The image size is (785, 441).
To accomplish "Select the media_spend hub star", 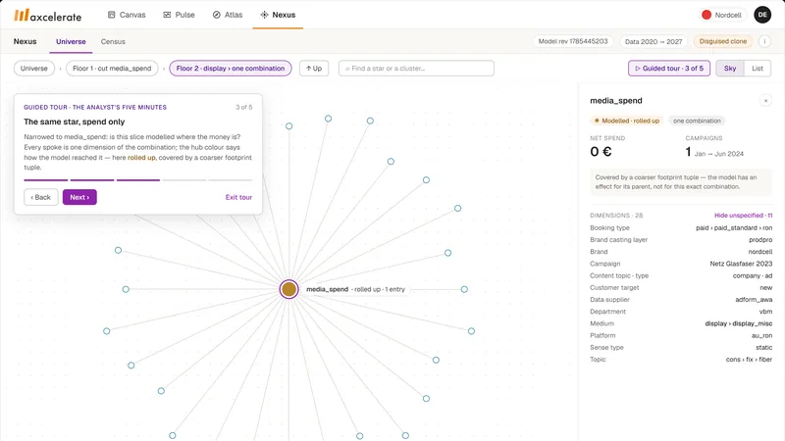I will tap(288, 289).
